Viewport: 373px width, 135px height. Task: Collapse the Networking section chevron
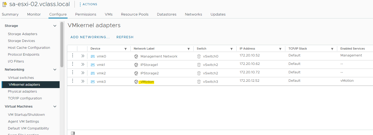tap(55, 70)
